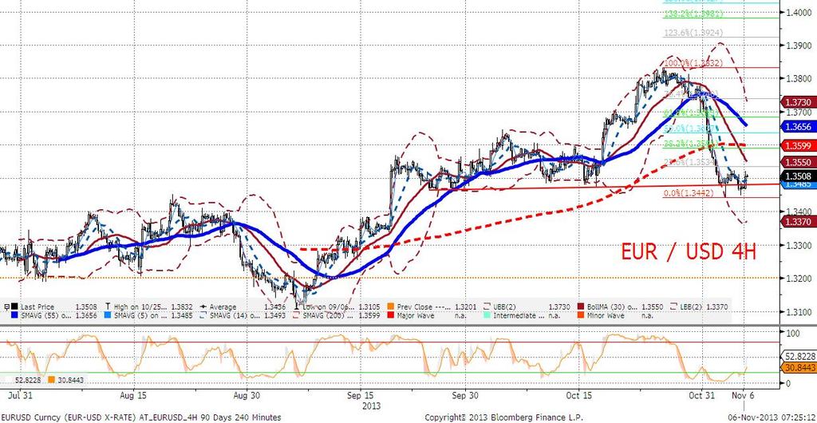
Task: Click the Aug 15 date axis label
Action: [133, 393]
